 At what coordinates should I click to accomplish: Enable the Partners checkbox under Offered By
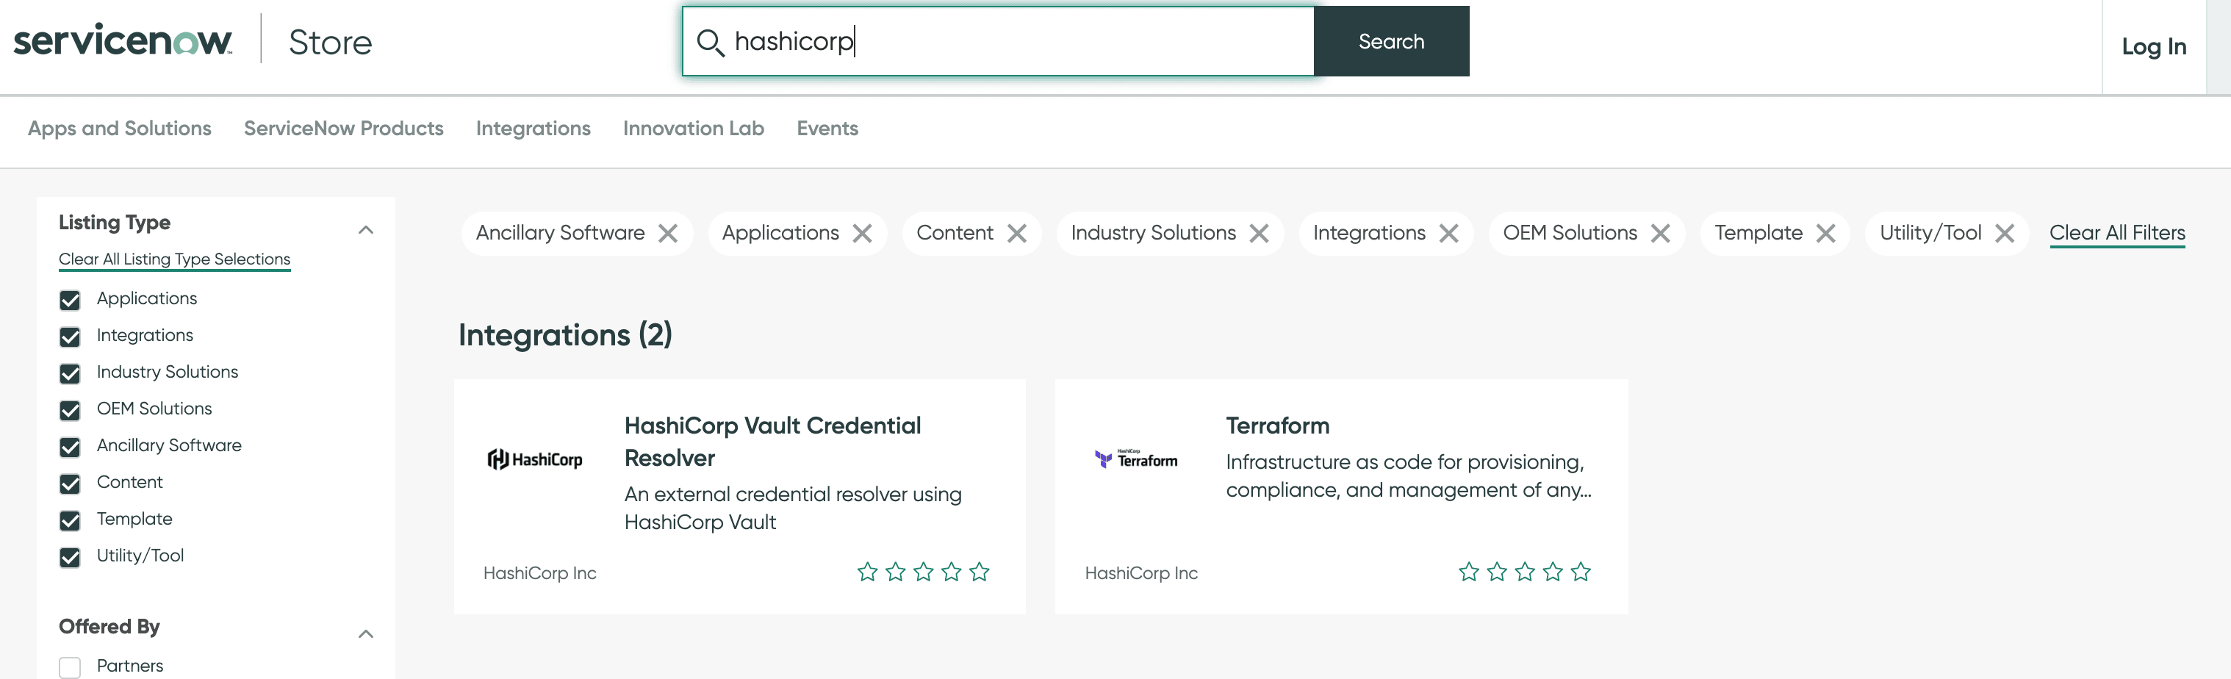tap(69, 666)
